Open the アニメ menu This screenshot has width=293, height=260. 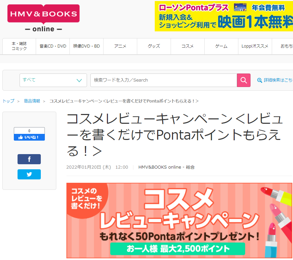click(x=120, y=46)
